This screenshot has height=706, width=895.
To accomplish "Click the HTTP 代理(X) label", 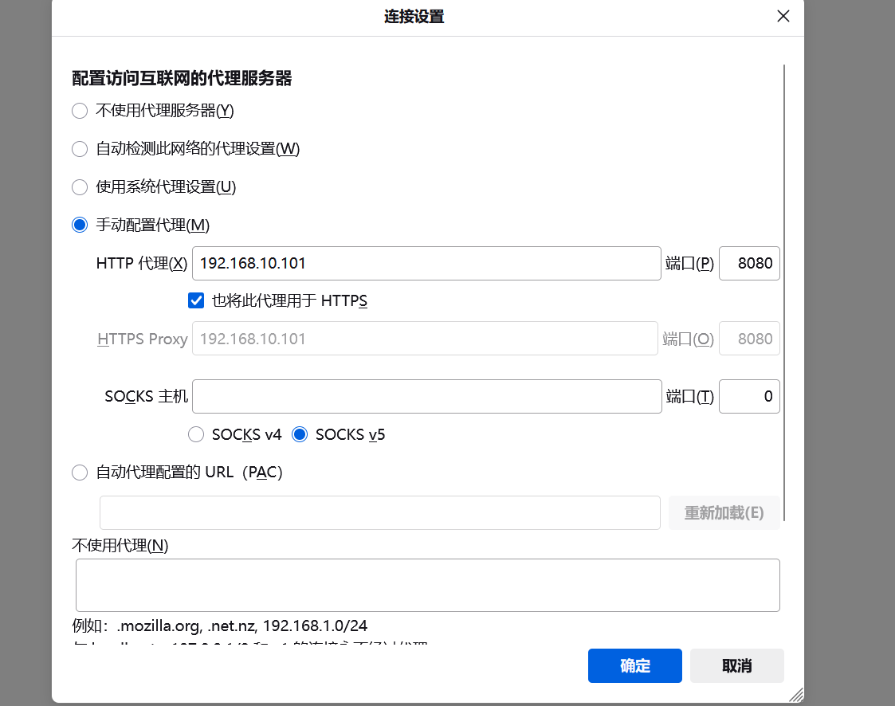I will (x=142, y=263).
